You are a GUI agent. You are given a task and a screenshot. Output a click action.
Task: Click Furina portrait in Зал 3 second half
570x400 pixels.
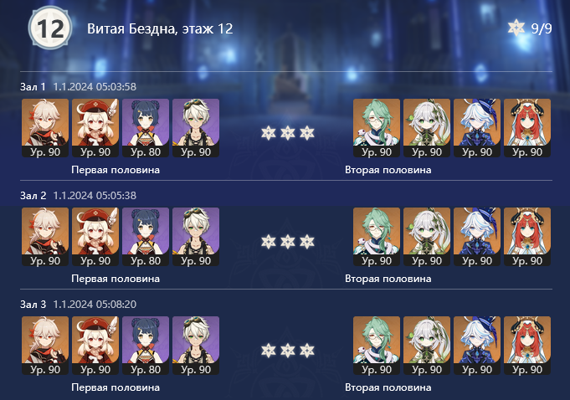477,346
